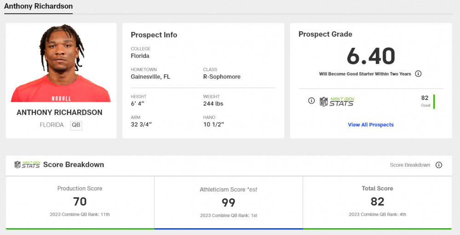Click info icon beside prospect grade description
The width and height of the screenshot is (460, 235).
[418, 74]
